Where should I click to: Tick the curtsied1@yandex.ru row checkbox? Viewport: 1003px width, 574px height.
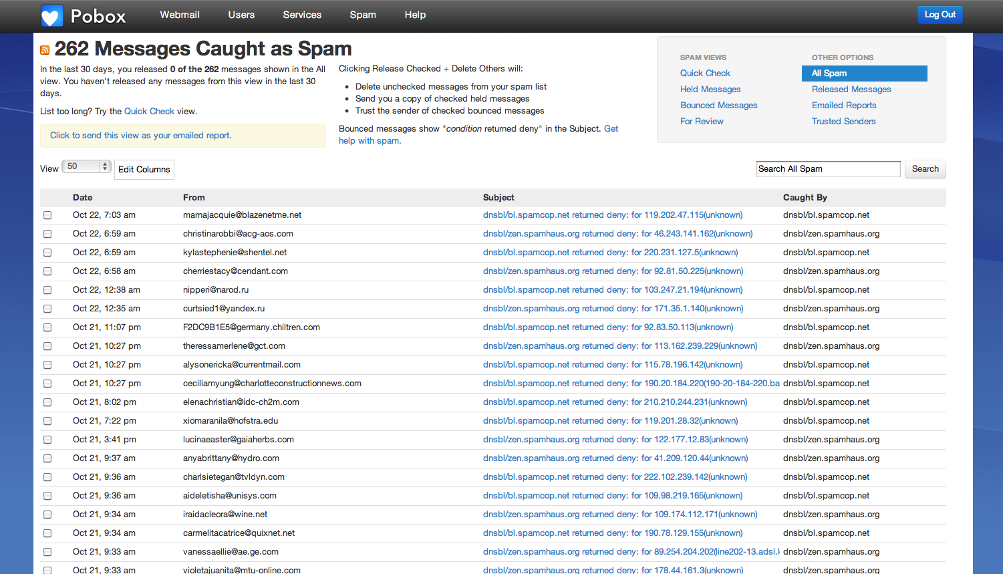pyautogui.click(x=47, y=309)
